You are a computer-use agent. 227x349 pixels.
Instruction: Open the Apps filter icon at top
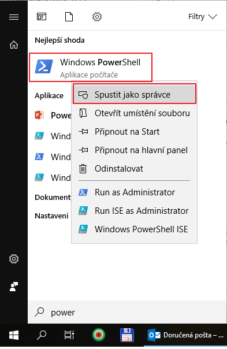42,17
